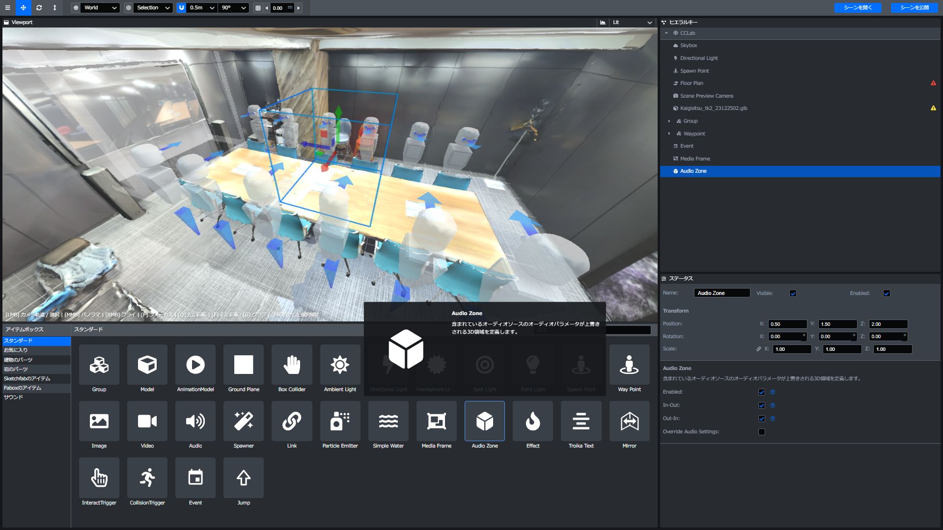Enable Override Audio Settings checkbox

pos(761,432)
